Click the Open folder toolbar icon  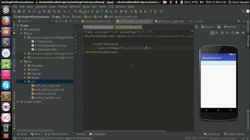coord(14,11)
